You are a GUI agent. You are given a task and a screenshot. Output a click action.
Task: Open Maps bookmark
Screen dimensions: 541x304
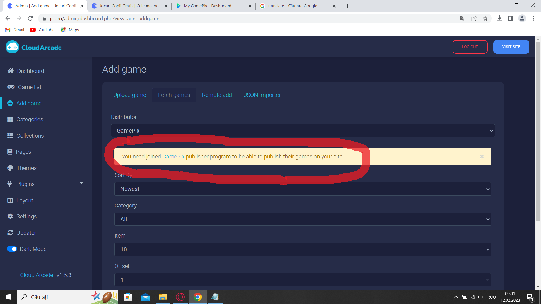pyautogui.click(x=70, y=30)
